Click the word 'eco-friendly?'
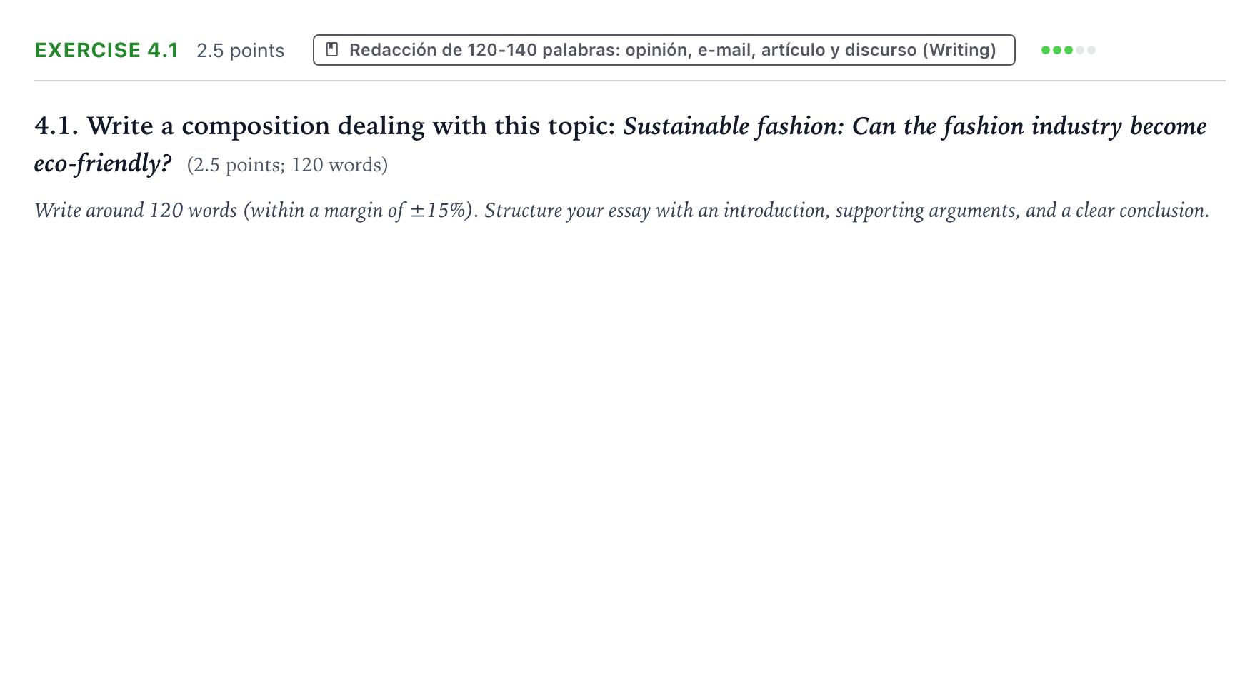Viewport: 1260px width, 691px height. tap(103, 163)
